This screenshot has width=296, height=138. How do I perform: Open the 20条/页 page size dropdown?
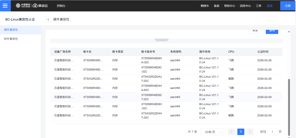point(212,132)
